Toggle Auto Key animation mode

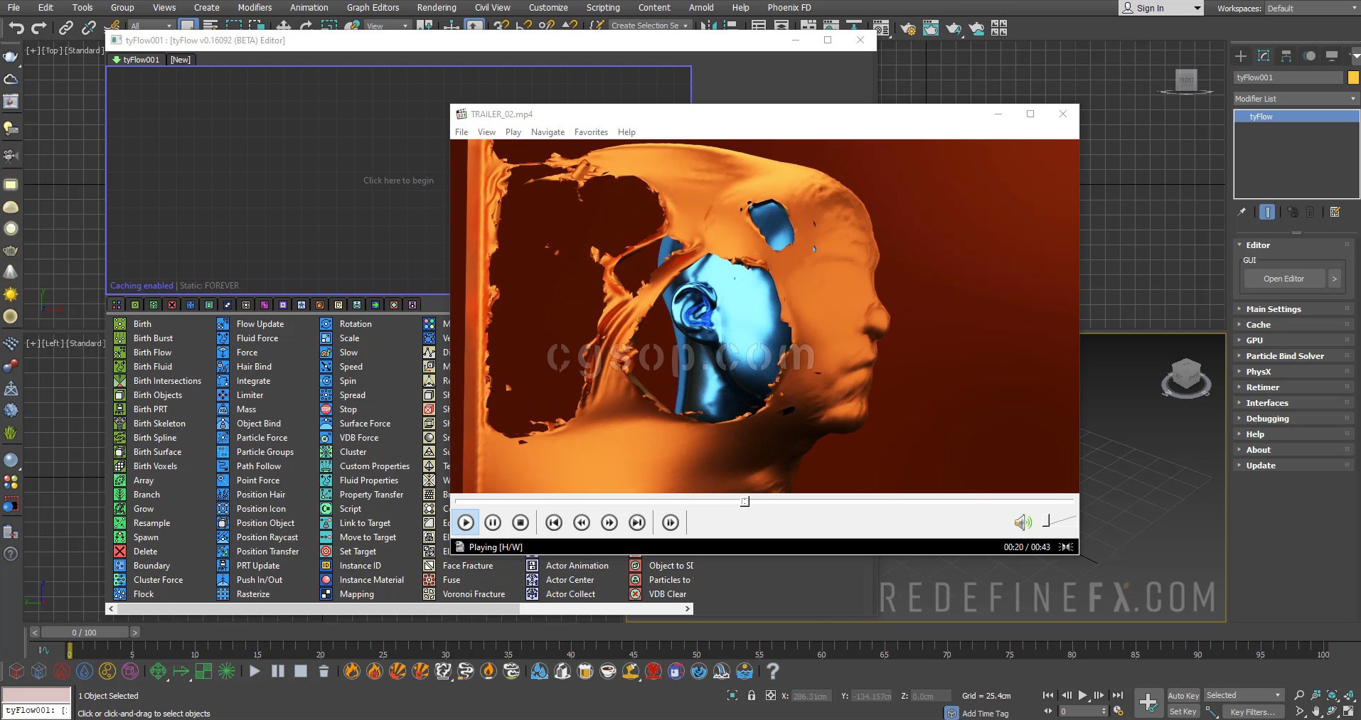(1183, 696)
